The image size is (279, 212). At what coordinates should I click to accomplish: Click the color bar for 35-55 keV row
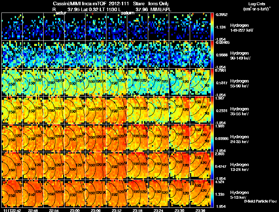(212, 110)
